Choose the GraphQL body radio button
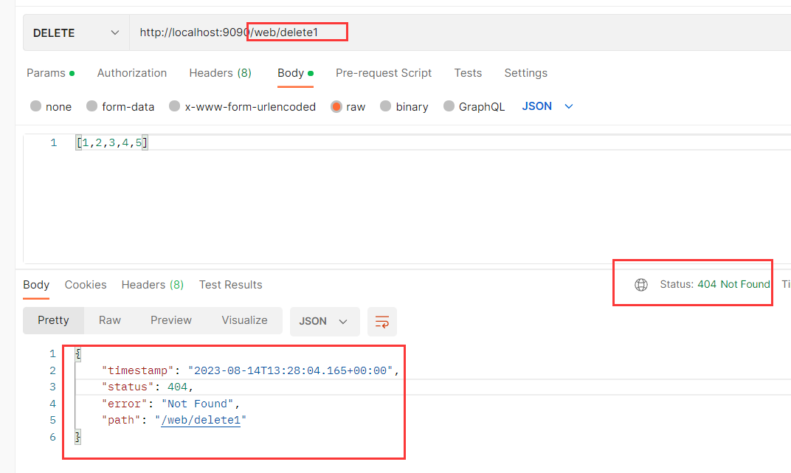The image size is (791, 473). (449, 106)
